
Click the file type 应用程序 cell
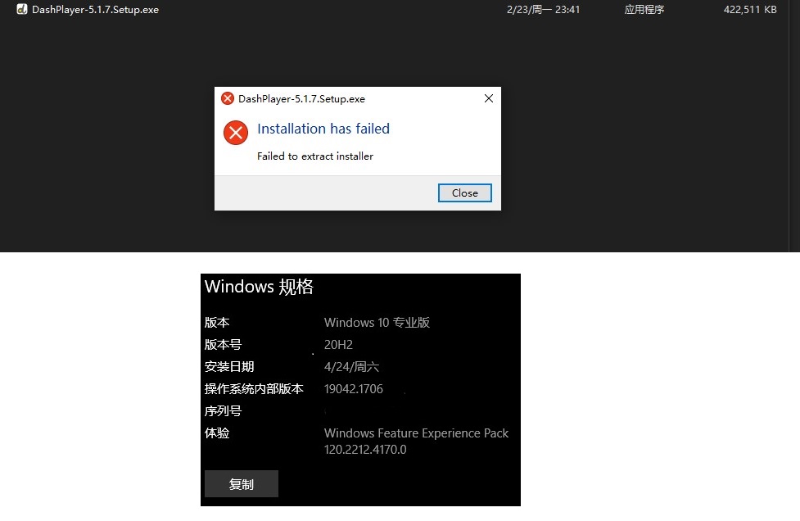(x=644, y=10)
